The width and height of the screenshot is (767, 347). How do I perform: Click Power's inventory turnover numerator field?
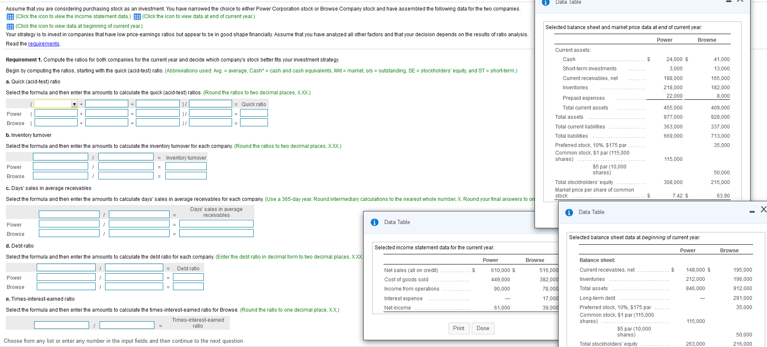(x=61, y=166)
